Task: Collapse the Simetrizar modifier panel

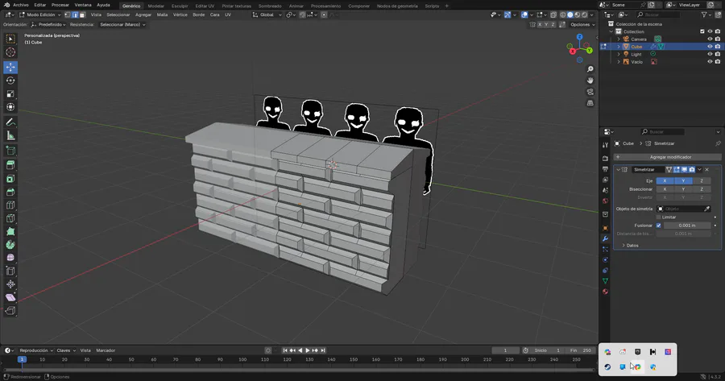Action: 618,170
